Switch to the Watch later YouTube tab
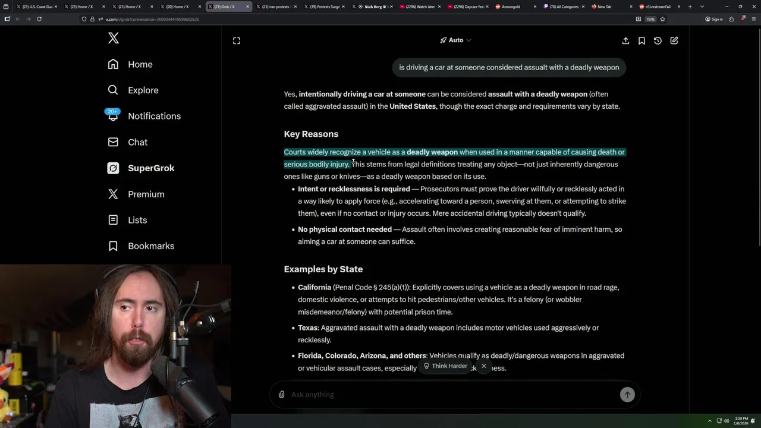 pyautogui.click(x=419, y=7)
